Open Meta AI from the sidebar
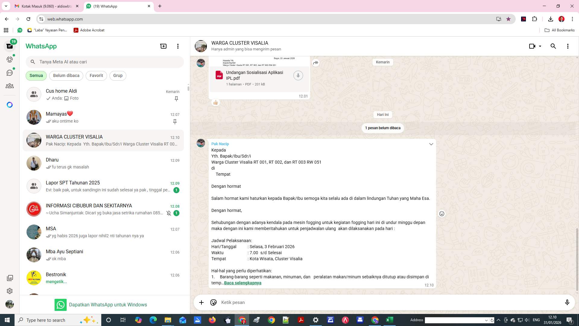Image resolution: width=579 pixels, height=326 pixels. (10, 104)
